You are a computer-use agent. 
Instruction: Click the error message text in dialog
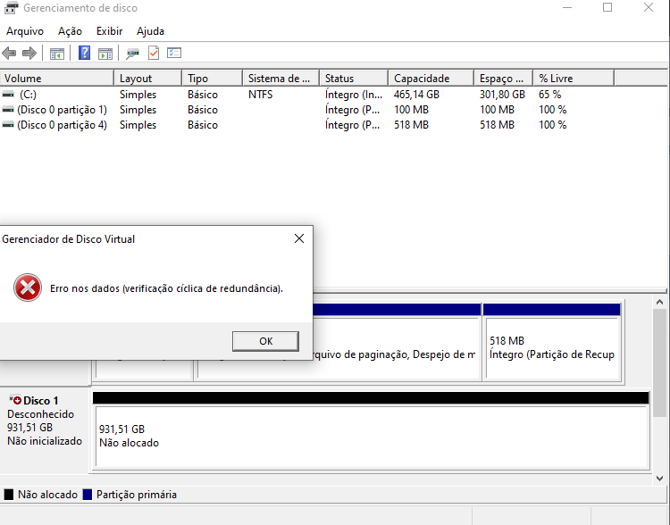coord(166,288)
